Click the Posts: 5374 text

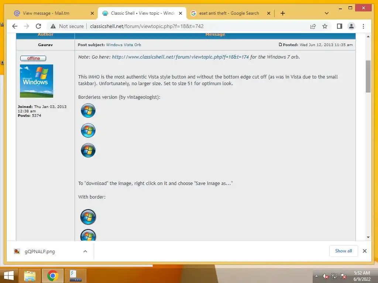(30, 115)
